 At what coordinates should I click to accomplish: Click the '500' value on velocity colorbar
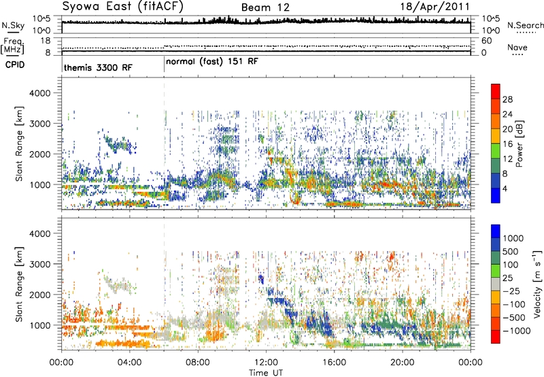[511, 252]
